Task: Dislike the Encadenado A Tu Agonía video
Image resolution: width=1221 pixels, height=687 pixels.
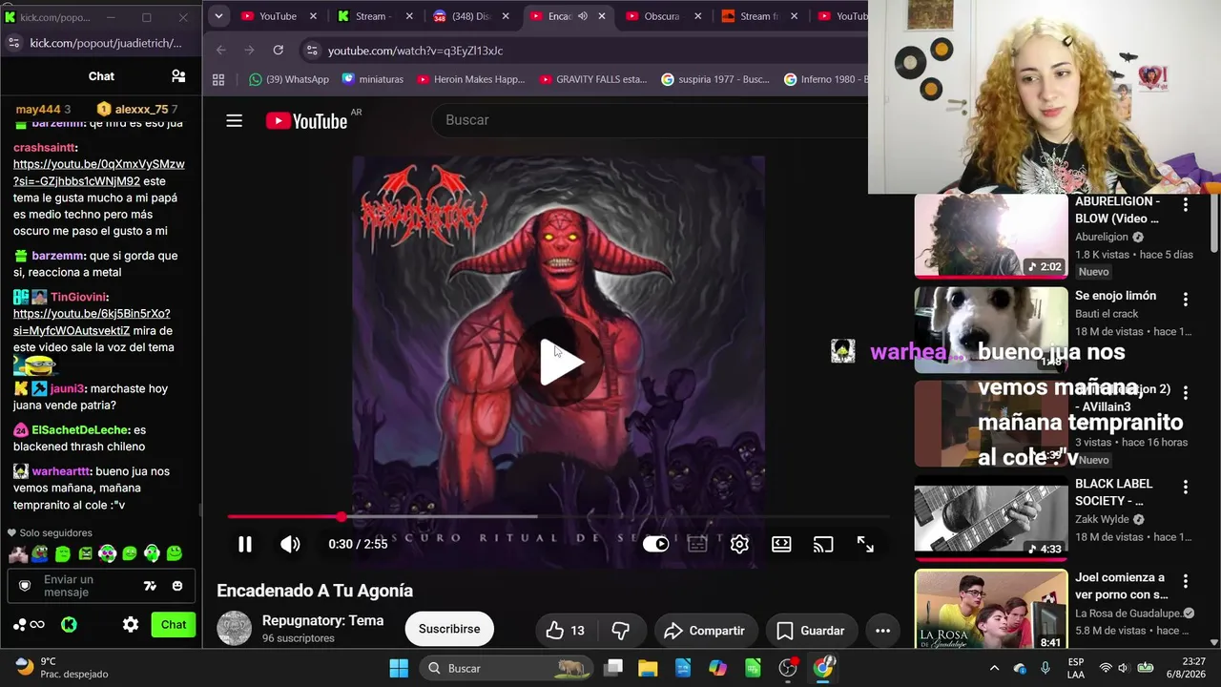Action: click(621, 630)
